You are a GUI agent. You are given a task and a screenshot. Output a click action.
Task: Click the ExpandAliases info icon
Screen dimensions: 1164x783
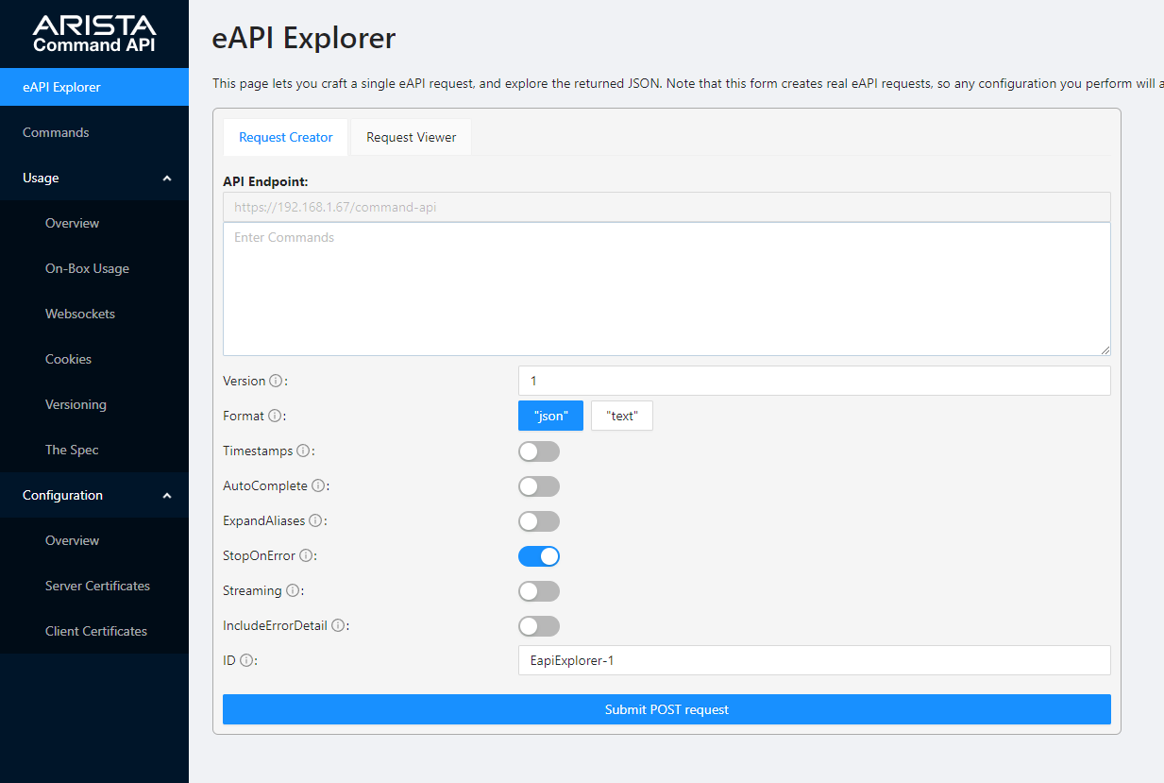[315, 520]
